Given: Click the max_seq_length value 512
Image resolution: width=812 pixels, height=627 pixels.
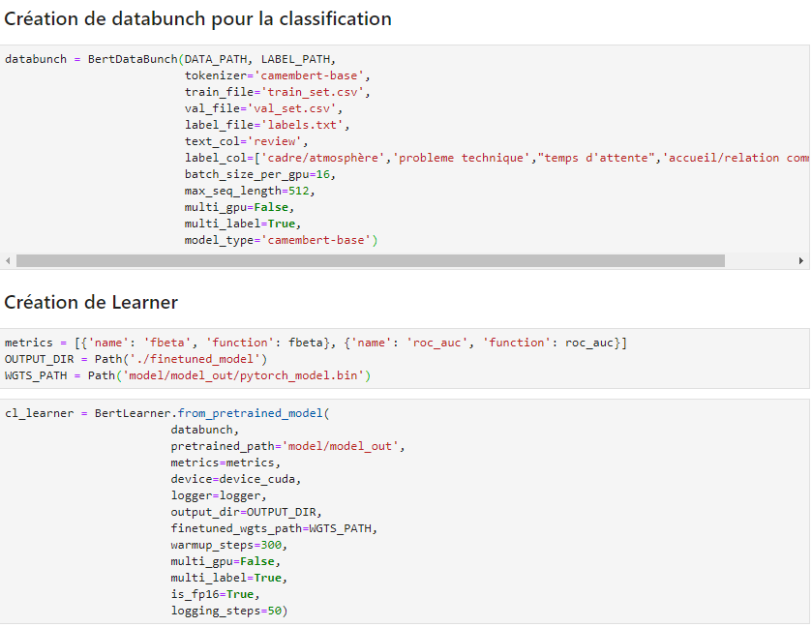Looking at the screenshot, I should [x=299, y=191].
